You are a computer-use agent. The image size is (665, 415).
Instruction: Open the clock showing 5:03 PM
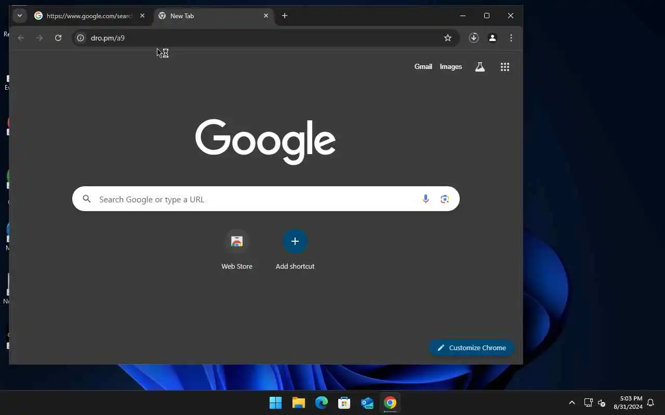pyautogui.click(x=628, y=403)
